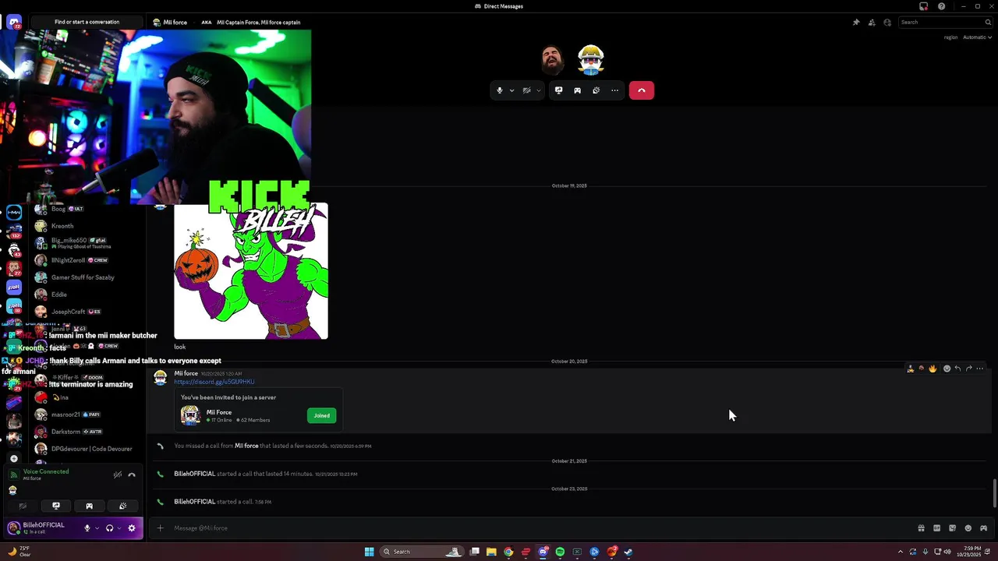
Task: Expand input device arrow beside mic
Action: click(x=97, y=528)
